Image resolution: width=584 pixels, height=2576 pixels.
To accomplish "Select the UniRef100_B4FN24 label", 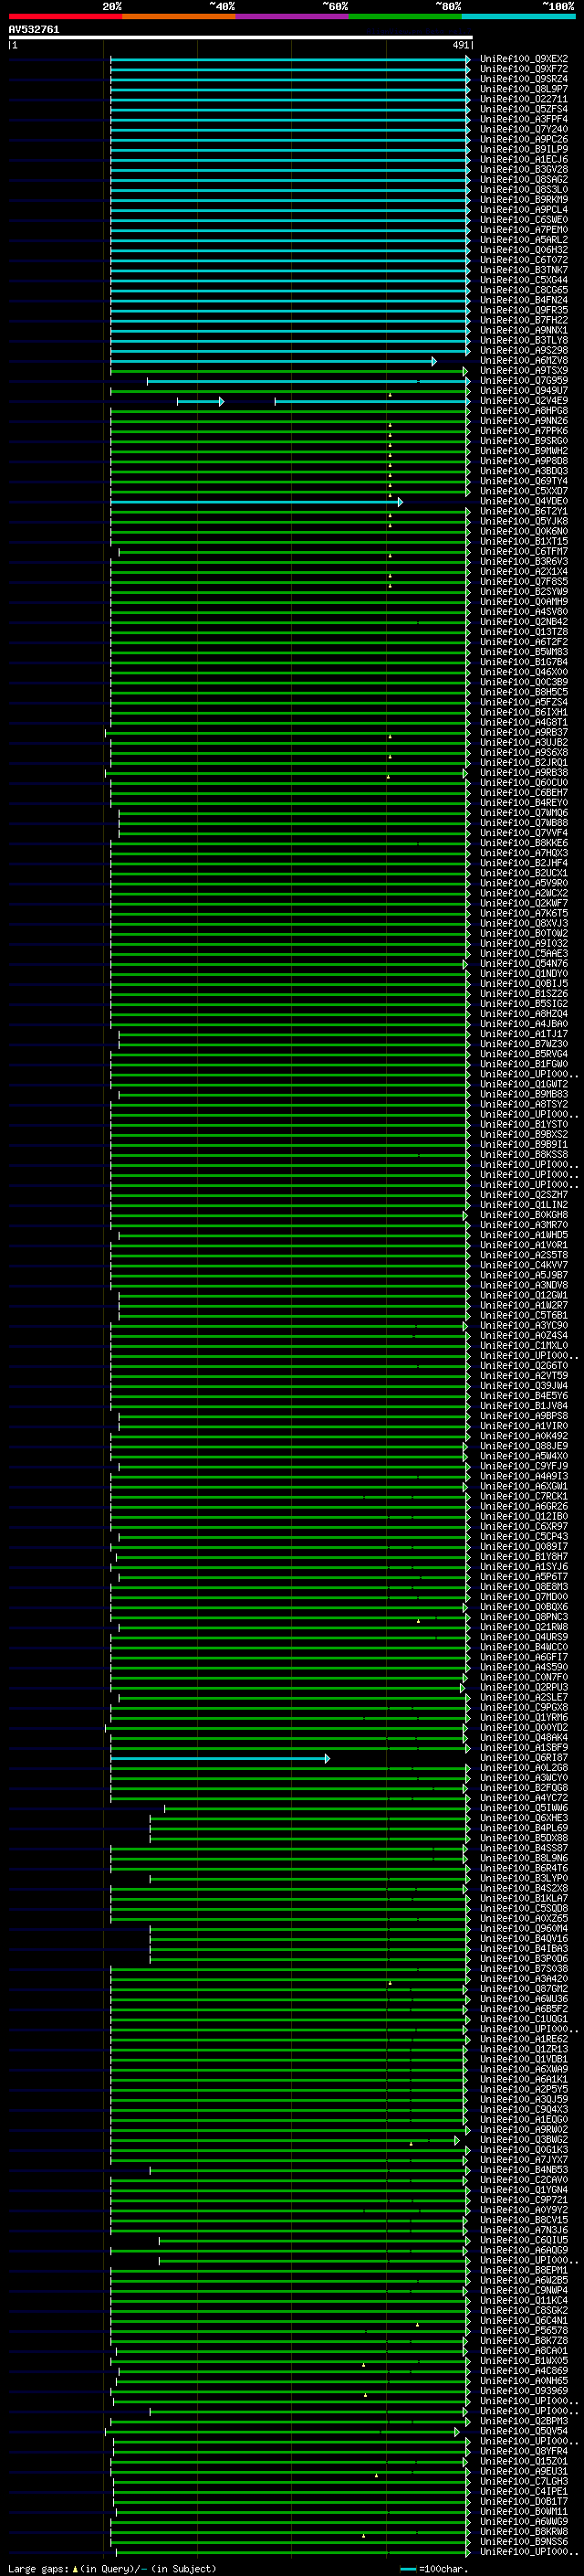I will coord(523,300).
